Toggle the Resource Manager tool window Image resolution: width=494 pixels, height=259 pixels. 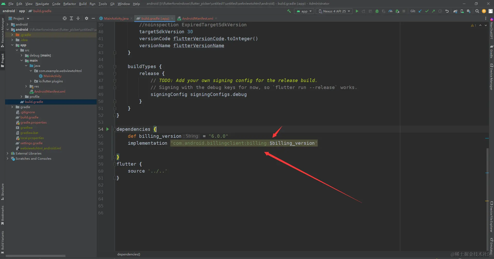pyautogui.click(x=3, y=33)
